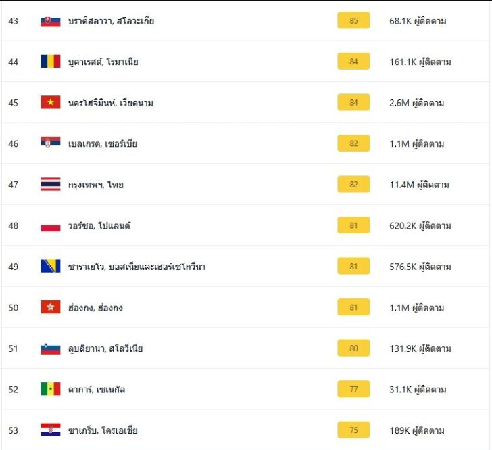Select the กรุงเทพฯ, ไทย entry
Image resolution: width=492 pixels, height=450 pixels.
[96, 185]
